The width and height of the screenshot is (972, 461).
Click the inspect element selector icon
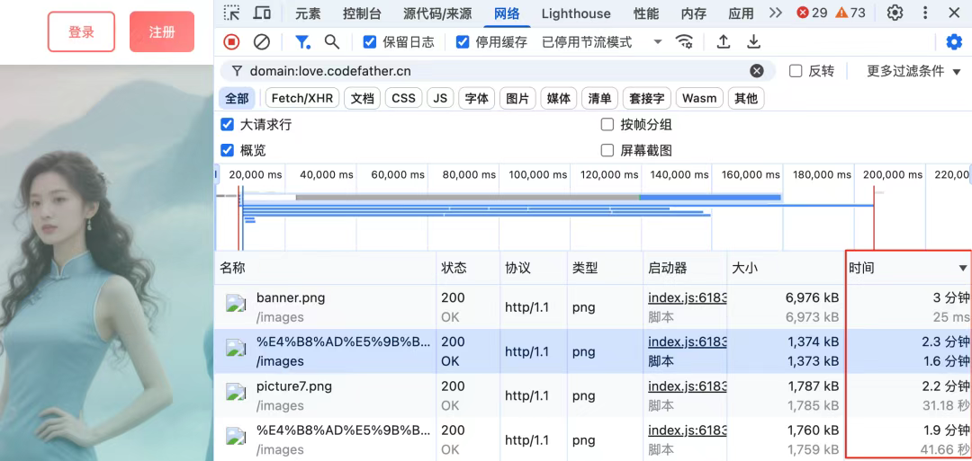point(232,13)
